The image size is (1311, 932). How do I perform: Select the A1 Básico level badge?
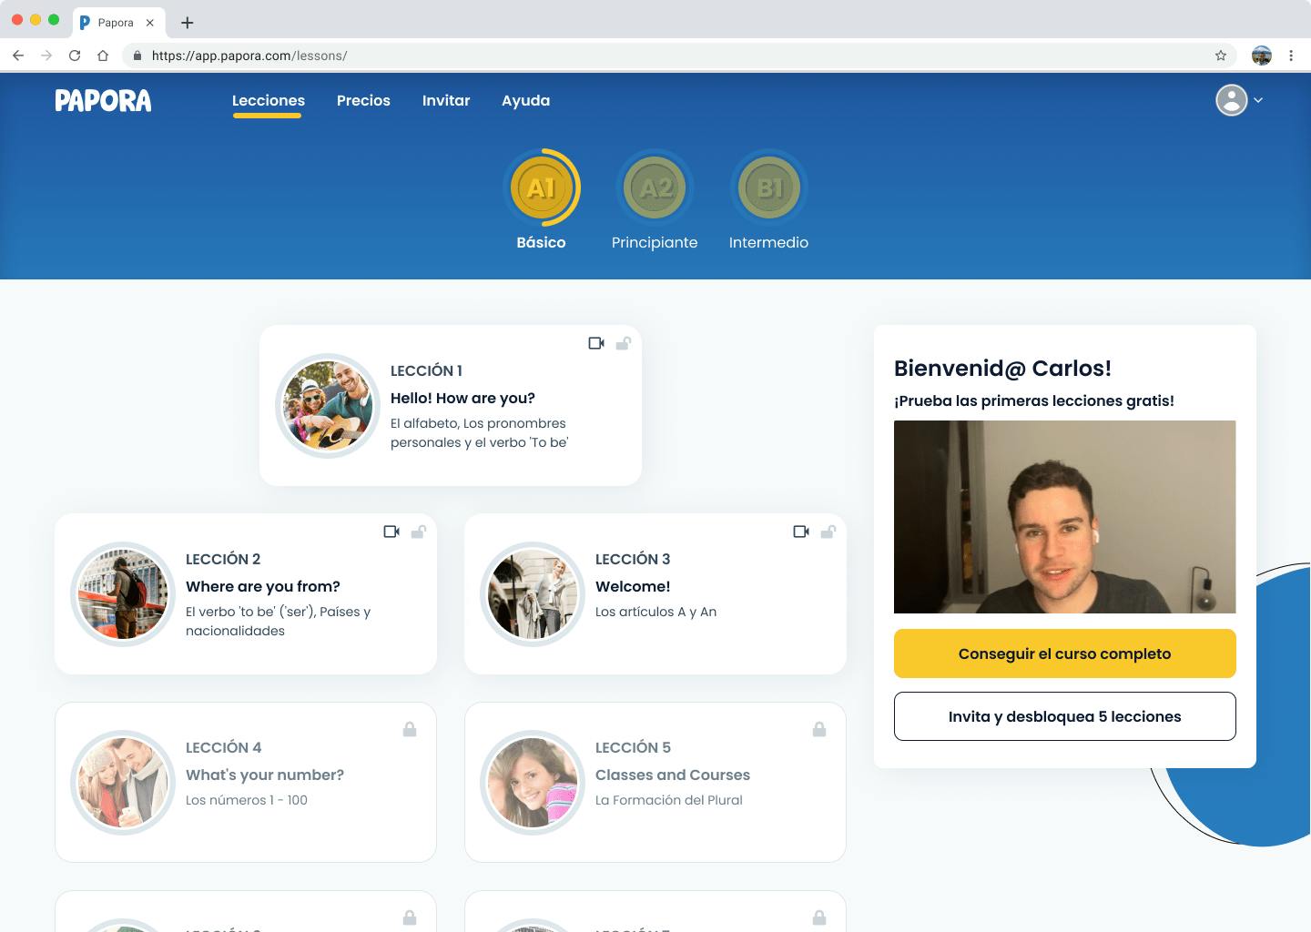(x=541, y=187)
